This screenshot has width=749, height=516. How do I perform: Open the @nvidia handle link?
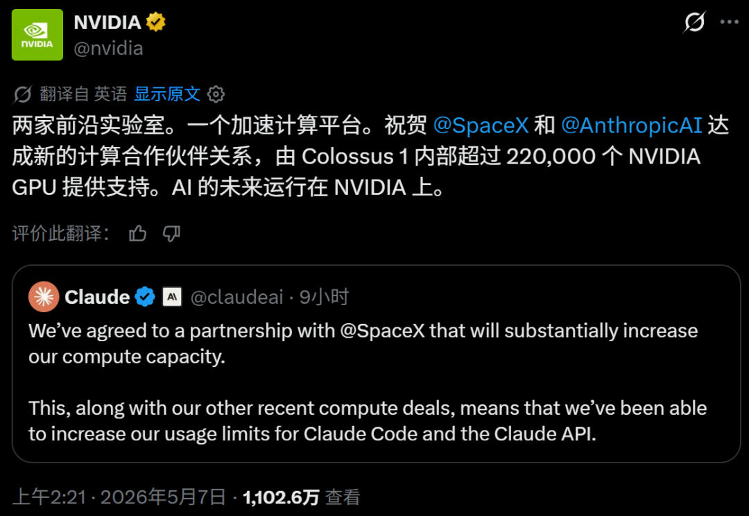(108, 49)
